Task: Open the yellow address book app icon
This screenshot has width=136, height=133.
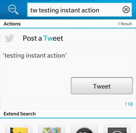Action: pyautogui.click(x=19, y=129)
